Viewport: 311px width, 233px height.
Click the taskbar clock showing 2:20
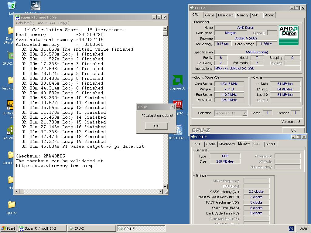tap(303, 229)
